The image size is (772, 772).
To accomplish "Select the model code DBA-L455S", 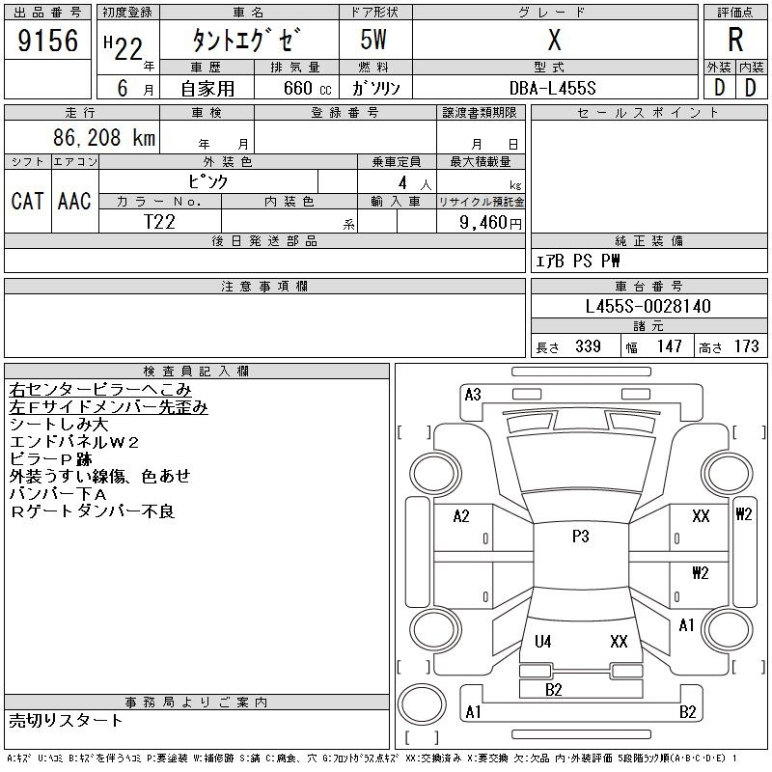I will point(553,87).
